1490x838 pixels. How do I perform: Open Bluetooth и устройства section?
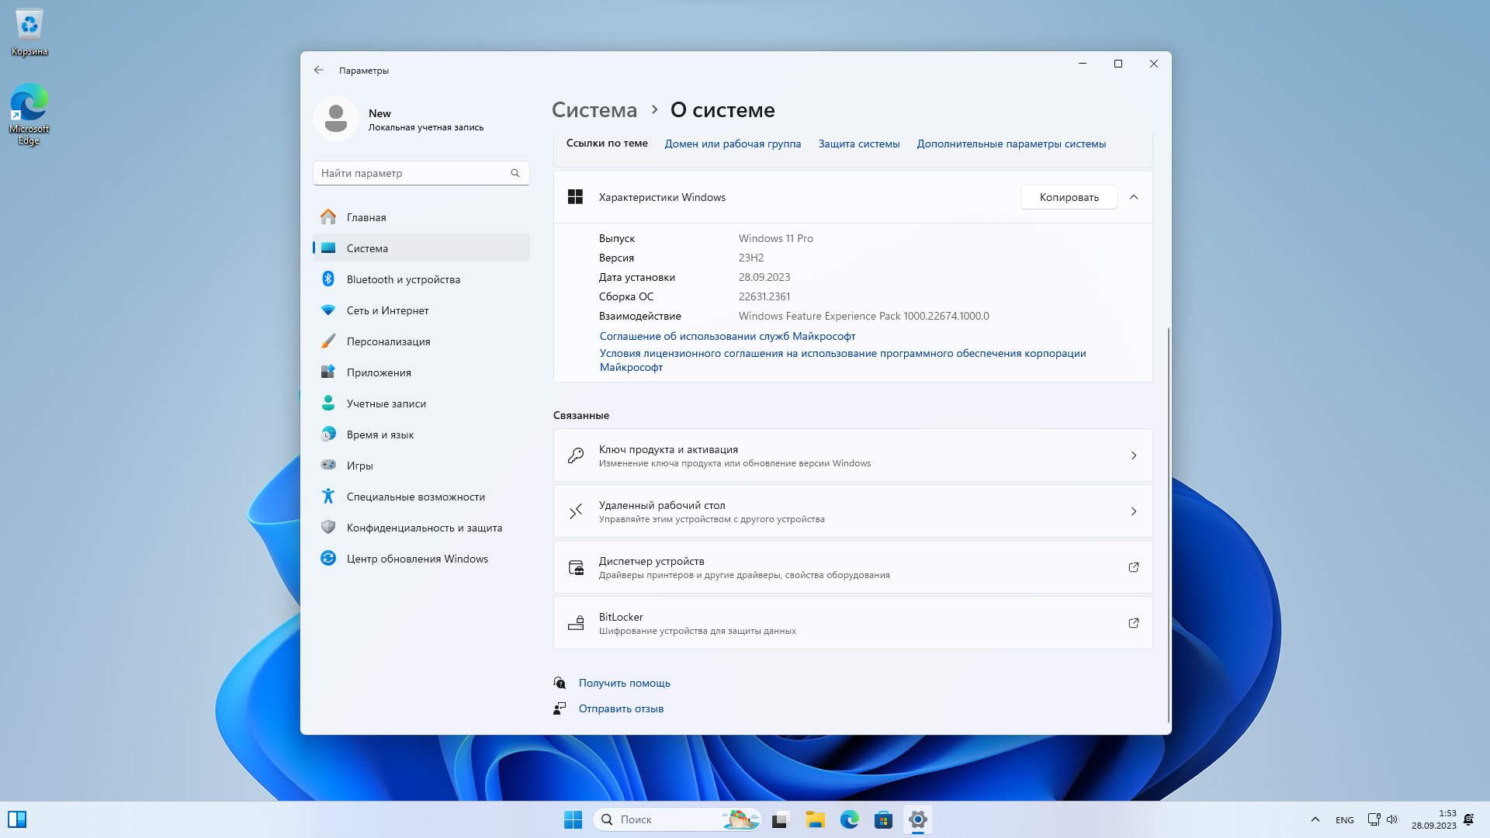(x=403, y=279)
